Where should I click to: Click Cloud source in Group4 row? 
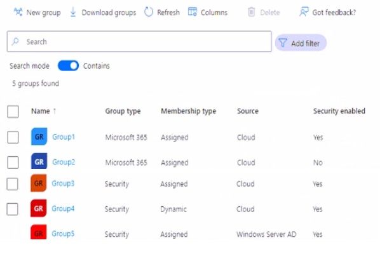pos(245,209)
